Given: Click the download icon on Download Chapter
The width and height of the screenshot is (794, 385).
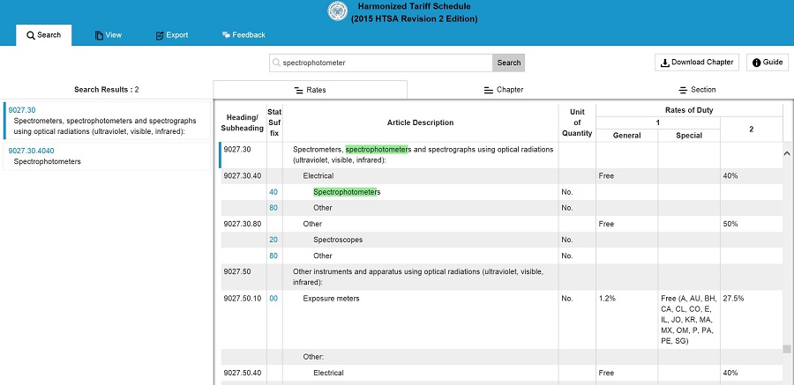Looking at the screenshot, I should point(665,63).
